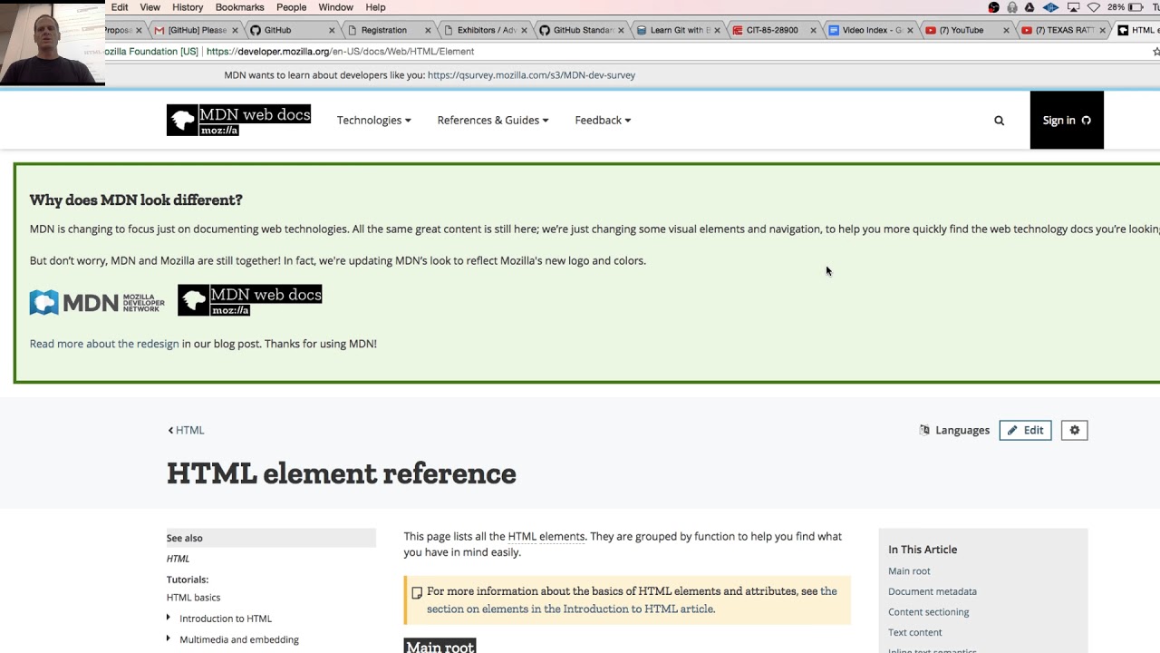Click the old MDN Mozilla Developer Network logo
This screenshot has height=653, width=1160.
pos(97,302)
